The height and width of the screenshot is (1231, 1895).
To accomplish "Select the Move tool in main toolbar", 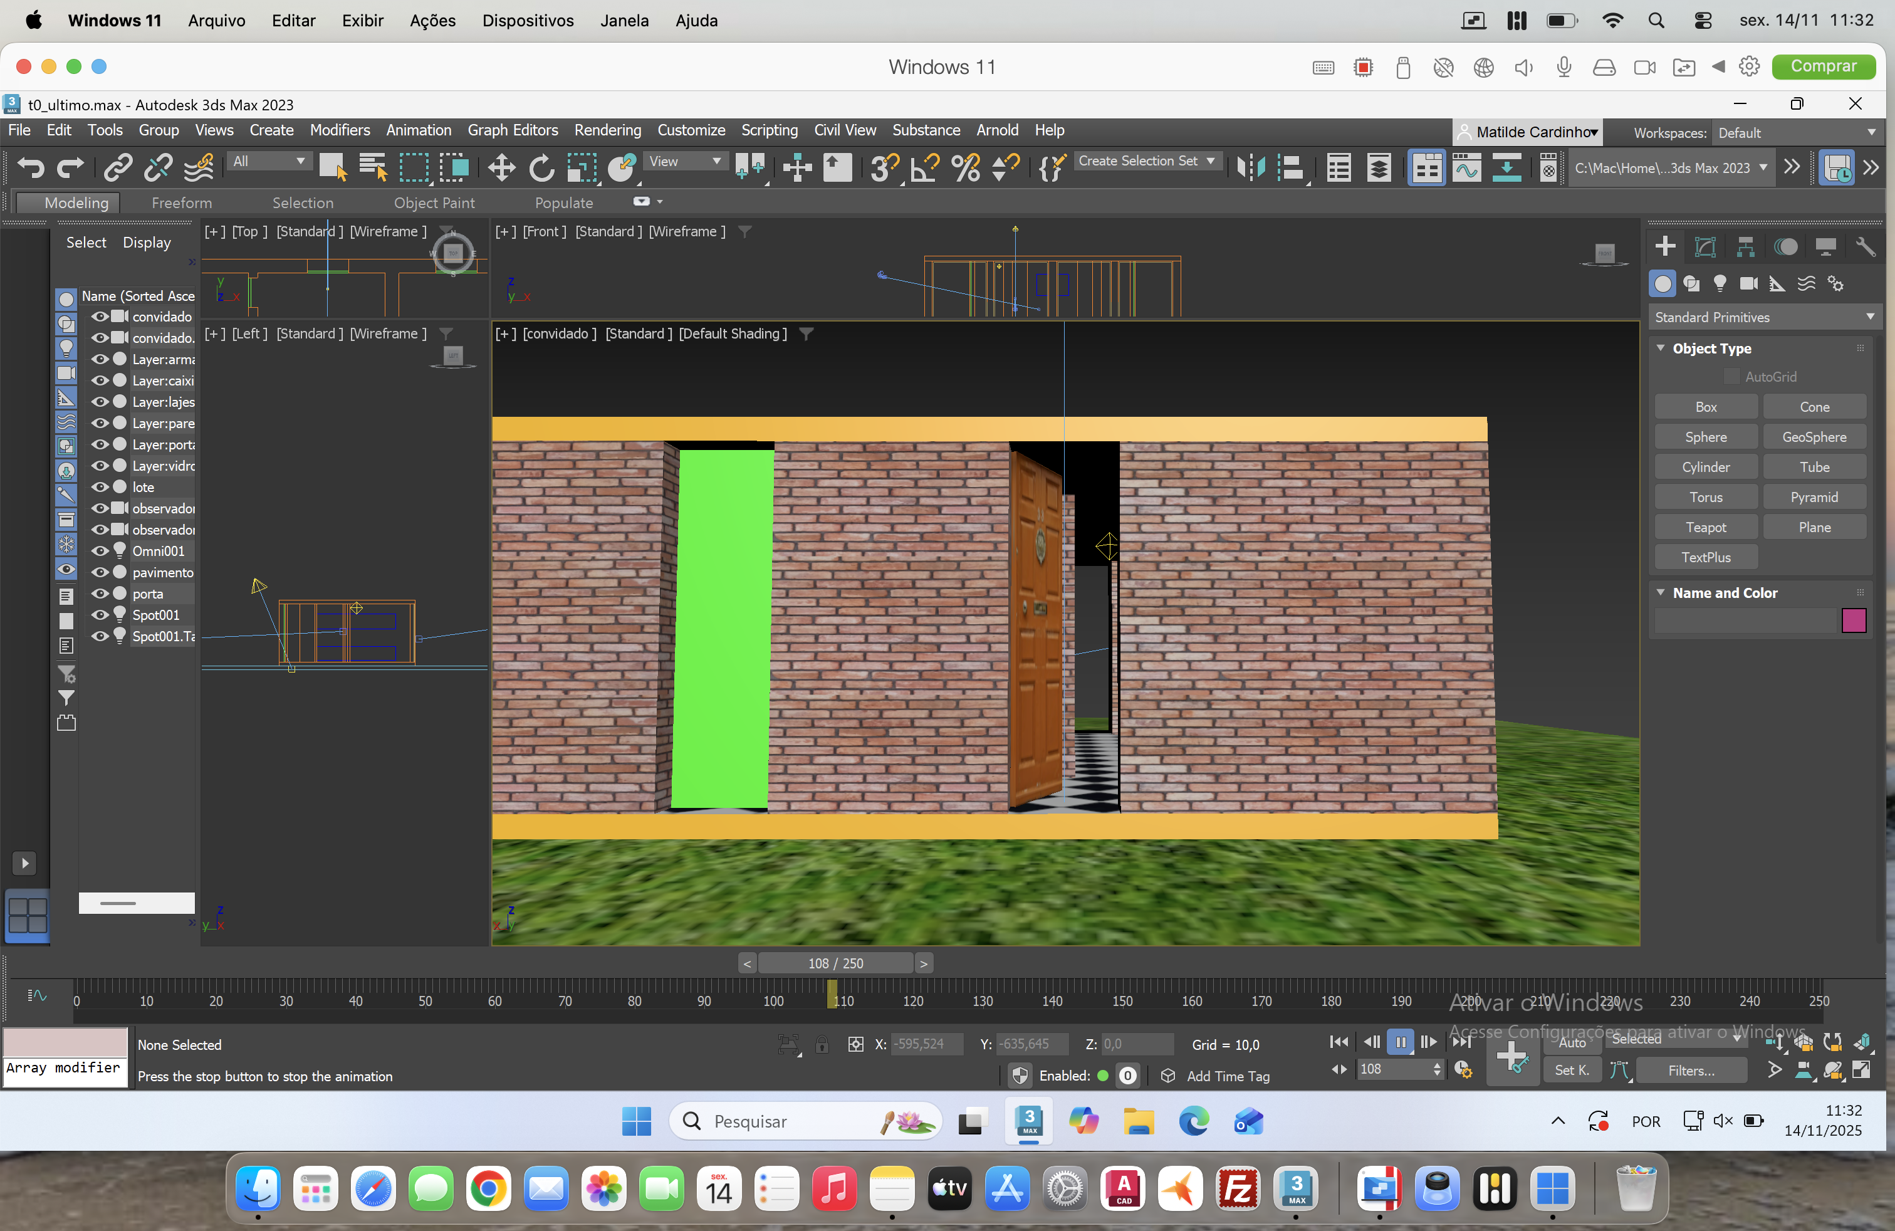I will click(x=501, y=168).
